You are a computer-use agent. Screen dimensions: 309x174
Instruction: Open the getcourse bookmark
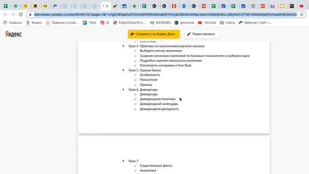(x=184, y=23)
